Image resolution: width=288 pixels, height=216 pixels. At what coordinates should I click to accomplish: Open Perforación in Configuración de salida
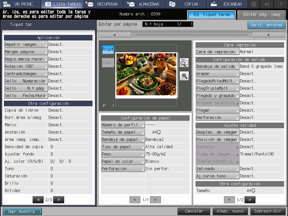[x=217, y=117]
